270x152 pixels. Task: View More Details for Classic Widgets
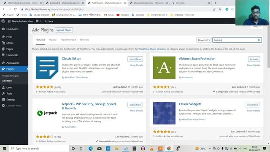coord(254,111)
